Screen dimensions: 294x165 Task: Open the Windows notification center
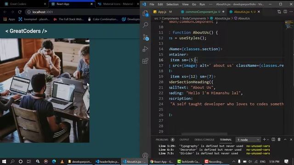pos(286,161)
